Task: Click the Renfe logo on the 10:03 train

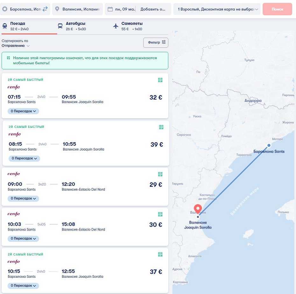Action: pyautogui.click(x=14, y=214)
